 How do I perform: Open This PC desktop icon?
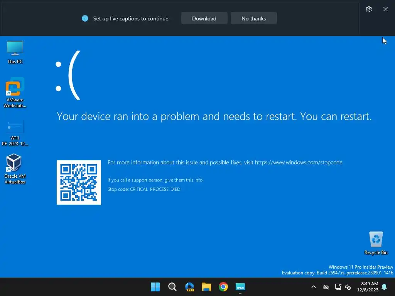pos(15,52)
